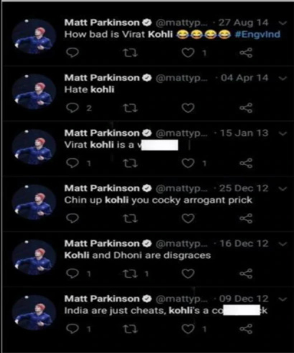Retweet the 16 Dec 12 tweet
Image resolution: width=294 pixels, height=353 pixels.
pyautogui.click(x=131, y=274)
